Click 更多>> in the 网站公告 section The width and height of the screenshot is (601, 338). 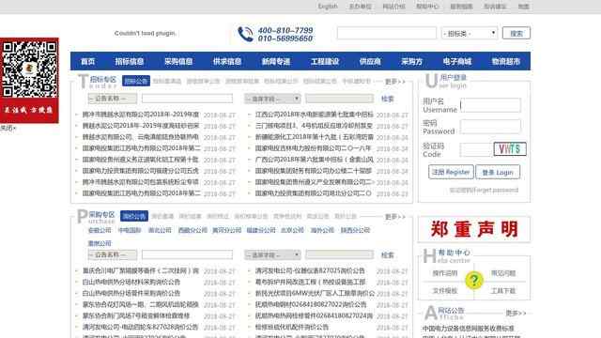[516, 313]
